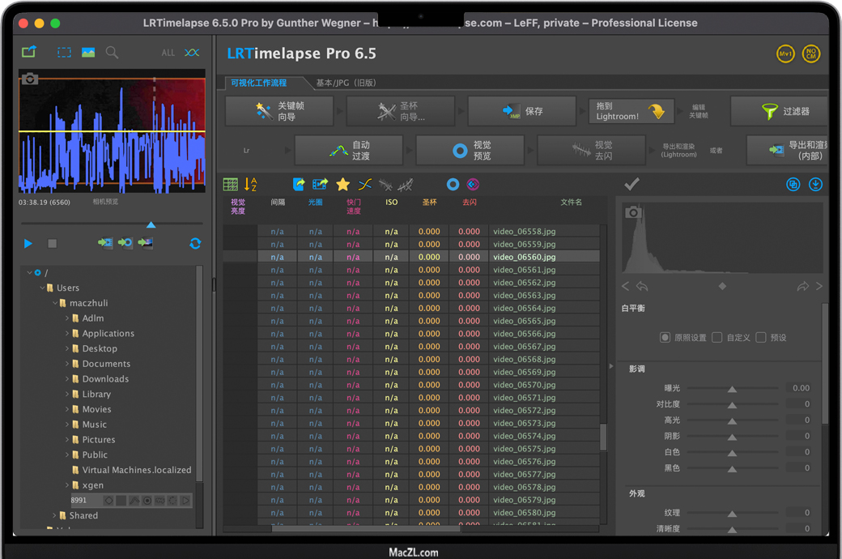Image resolution: width=842 pixels, height=559 pixels.
Task: Click the blue refresh arrows icon
Action: pos(195,243)
